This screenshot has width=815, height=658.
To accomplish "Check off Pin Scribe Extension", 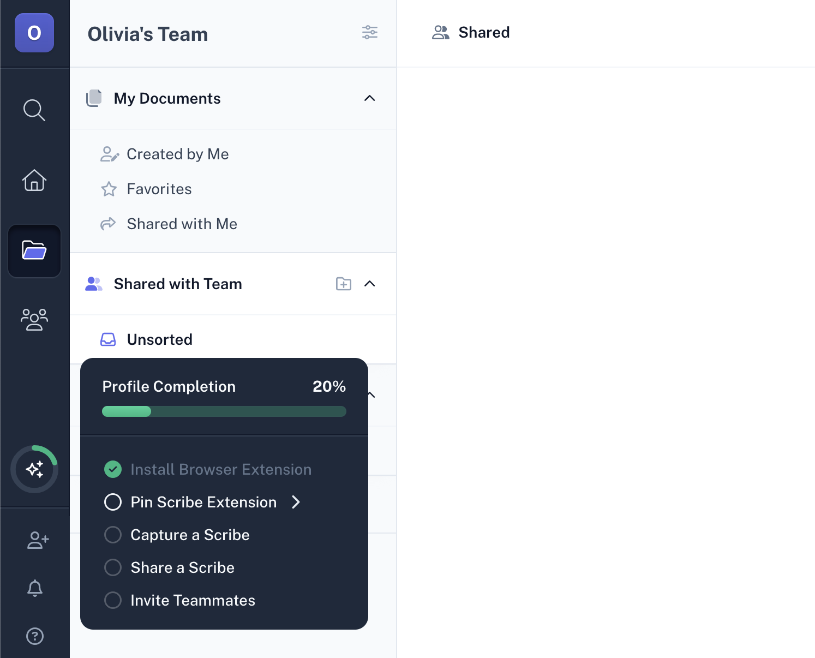I will pos(113,502).
